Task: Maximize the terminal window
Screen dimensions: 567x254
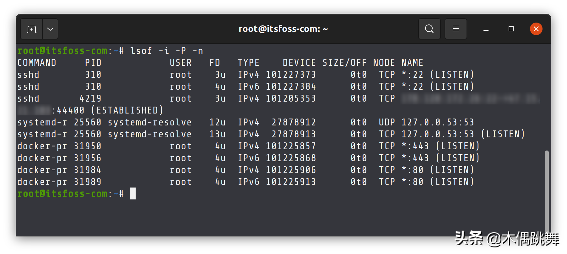Action: point(511,29)
